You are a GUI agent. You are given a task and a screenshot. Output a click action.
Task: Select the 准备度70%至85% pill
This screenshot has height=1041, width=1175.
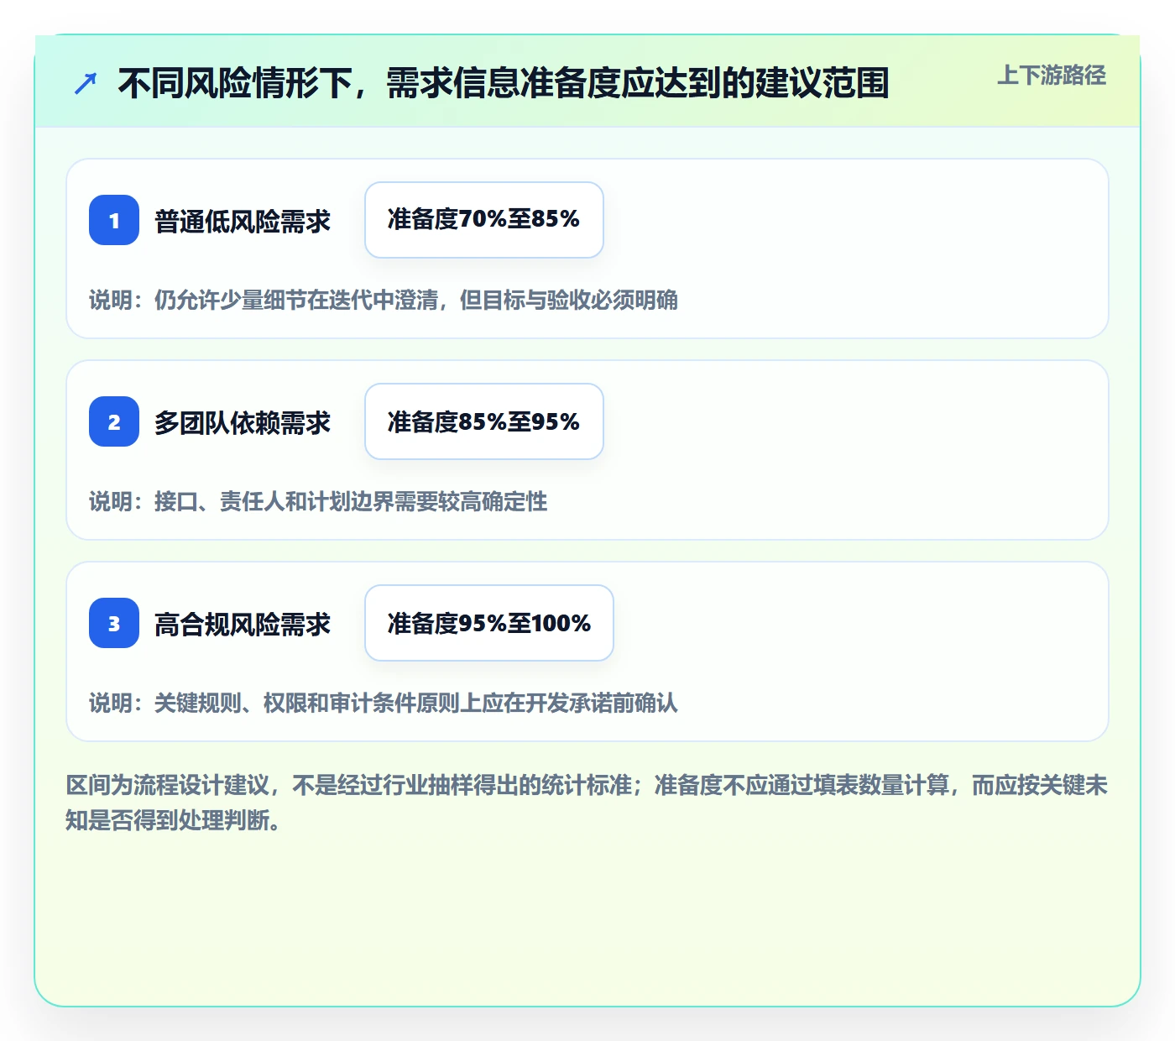[484, 220]
